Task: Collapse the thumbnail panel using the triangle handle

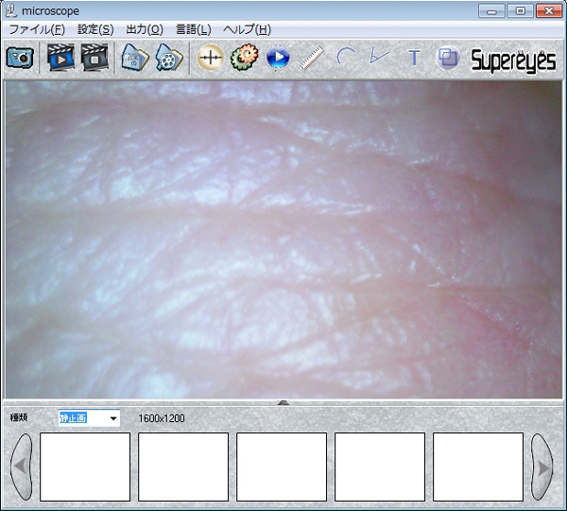Action: (283, 403)
